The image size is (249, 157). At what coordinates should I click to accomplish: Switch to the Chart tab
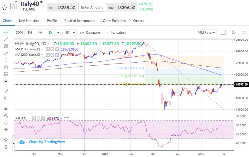coord(7,21)
